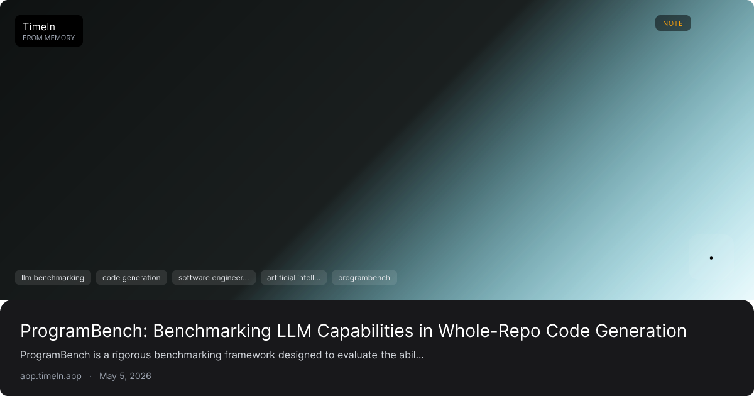Image resolution: width=754 pixels, height=396 pixels.
Task: Click the Timeln From Memory logo badge
Action: tap(49, 31)
